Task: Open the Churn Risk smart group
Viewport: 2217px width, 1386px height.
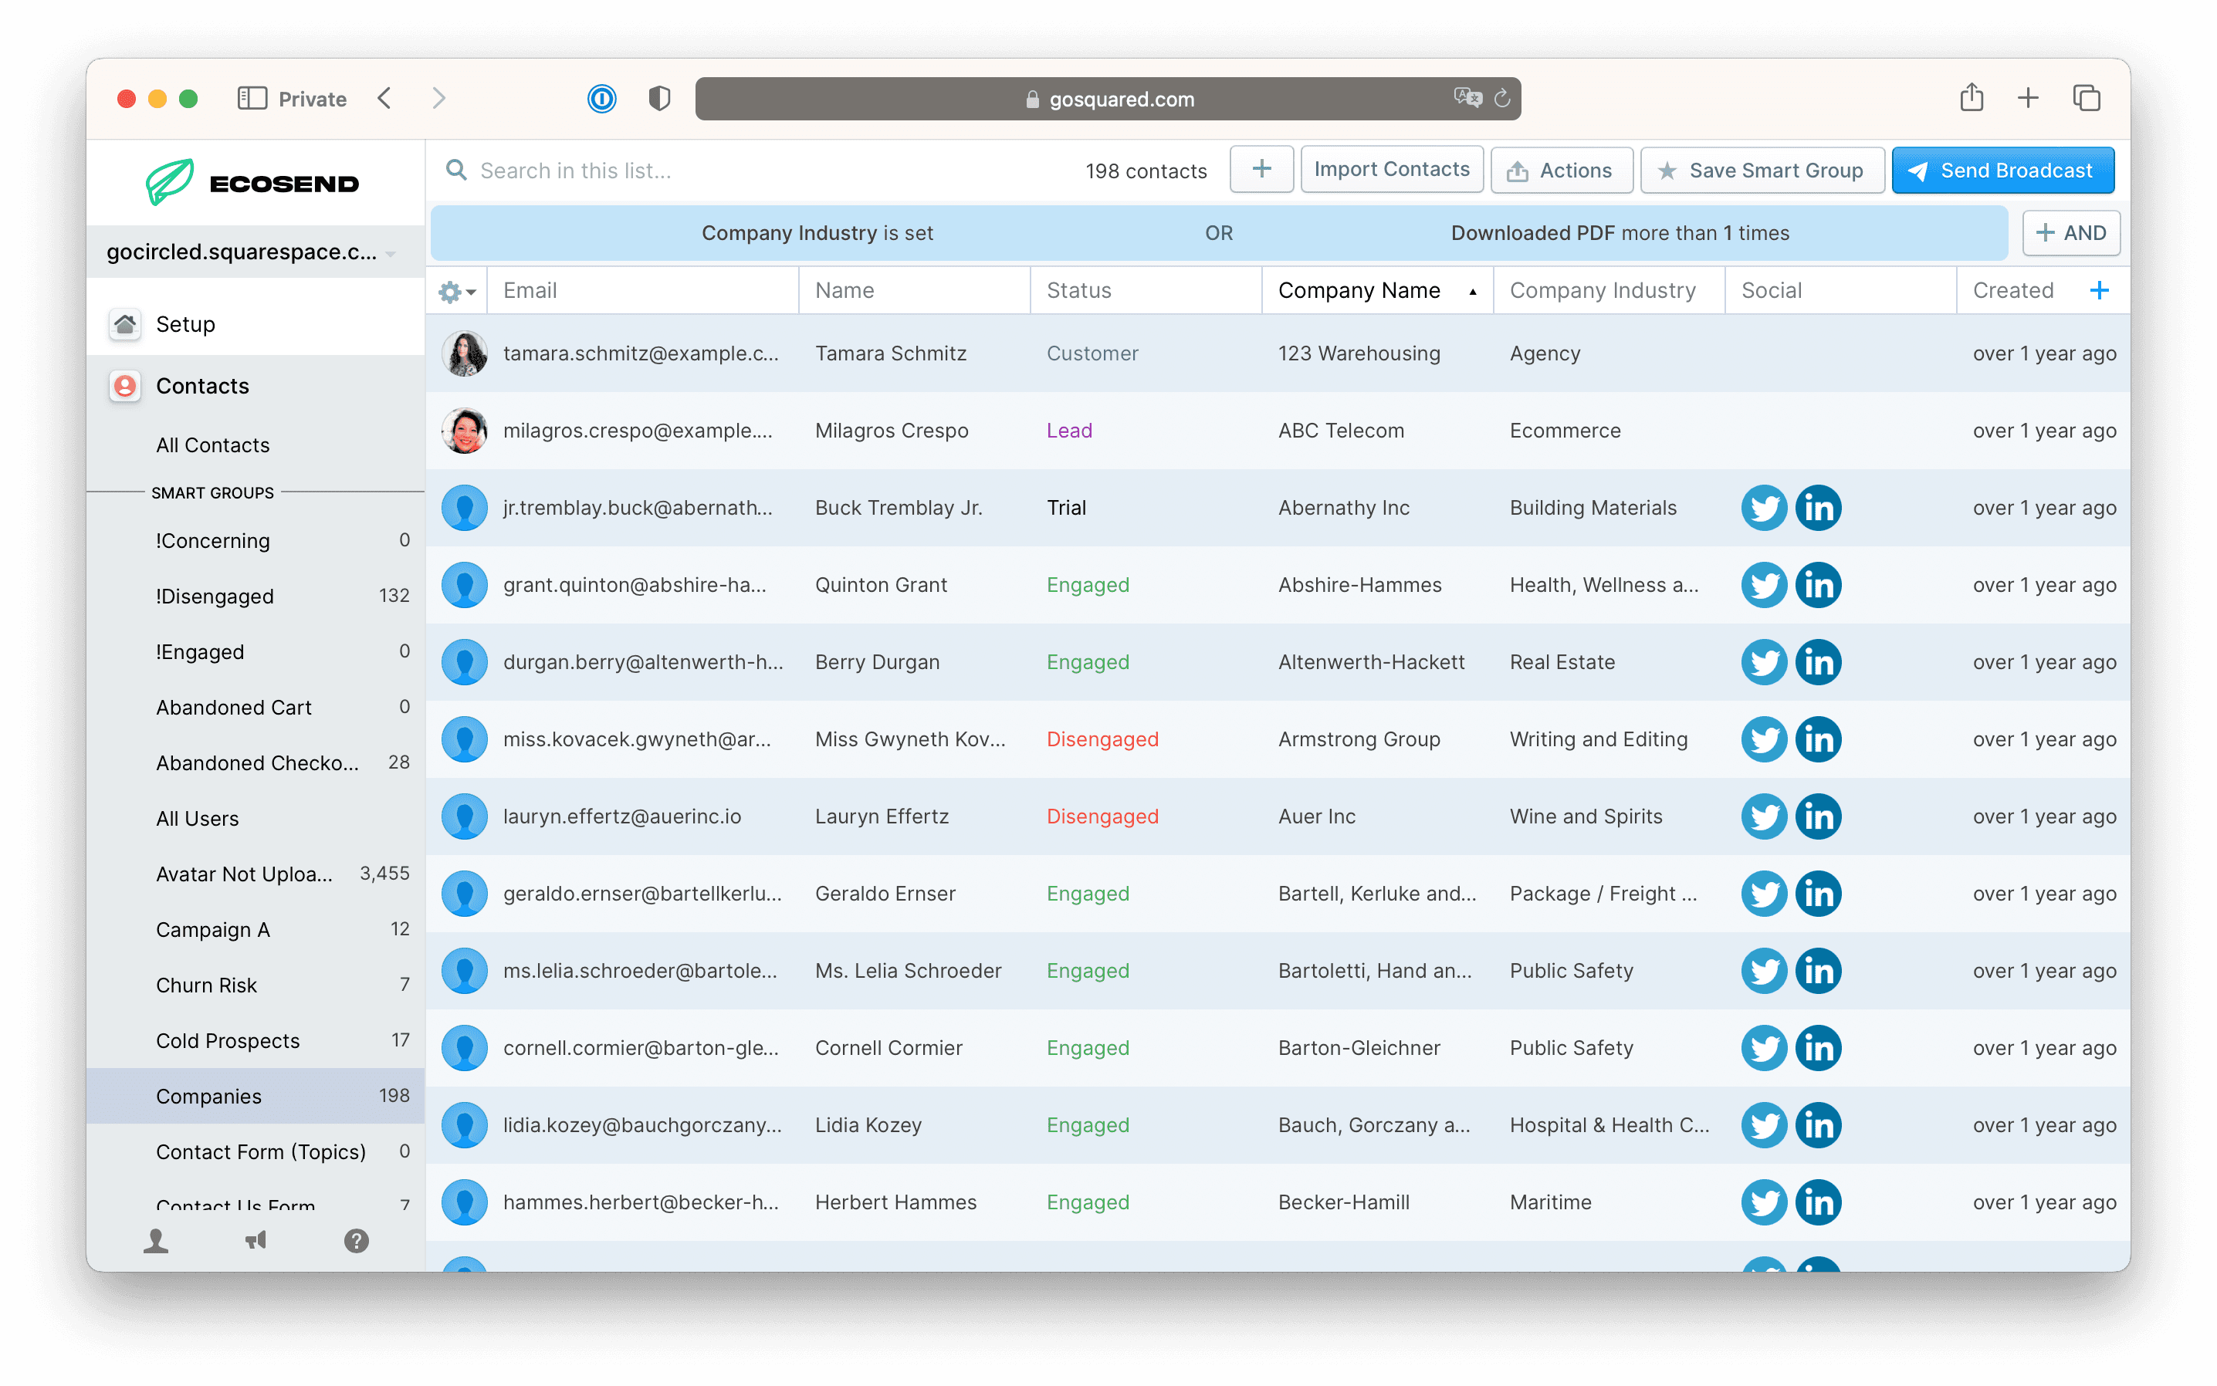Action: [x=206, y=985]
